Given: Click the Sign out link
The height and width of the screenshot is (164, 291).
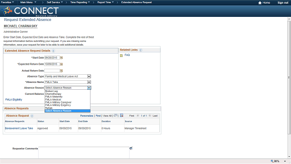Looking at the screenshot, I should [283, 3].
